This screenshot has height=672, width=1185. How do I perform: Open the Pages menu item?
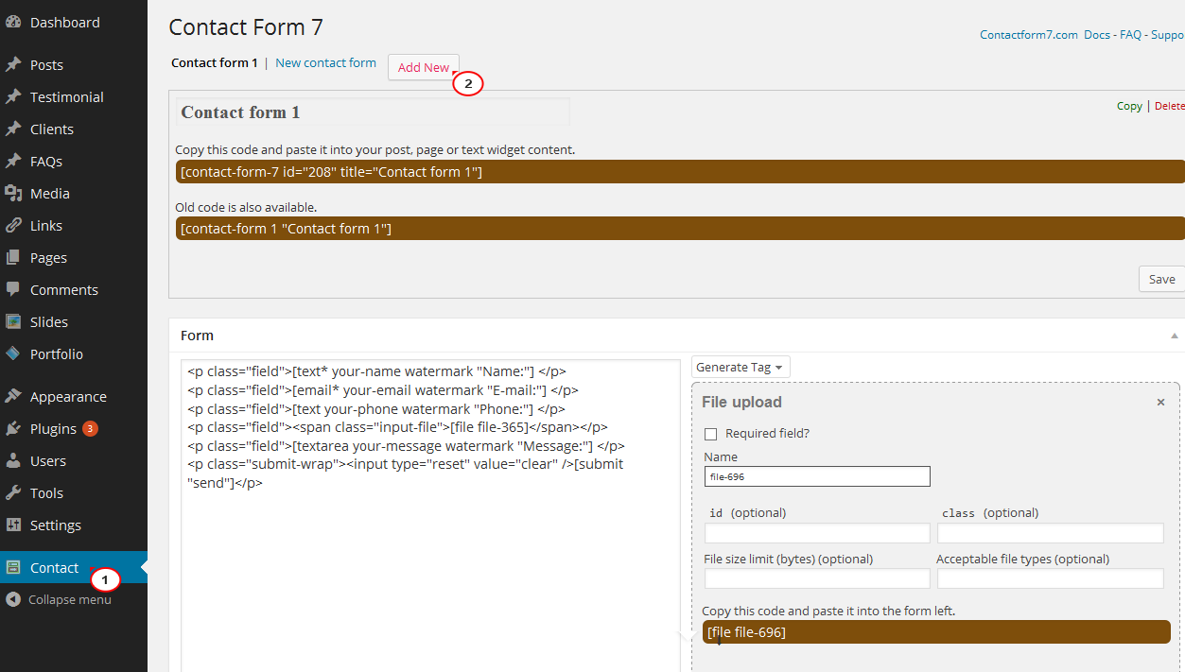[x=48, y=258]
